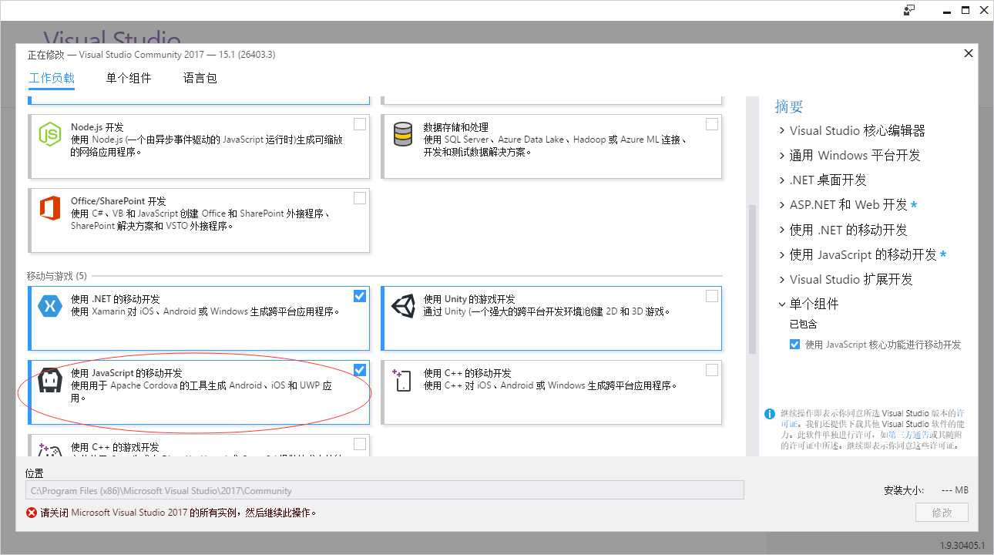Check the Office/SharePoint 开发 workload box

click(360, 198)
